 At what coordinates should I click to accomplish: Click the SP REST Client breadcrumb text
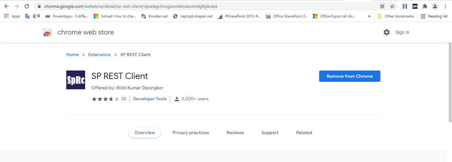135,55
